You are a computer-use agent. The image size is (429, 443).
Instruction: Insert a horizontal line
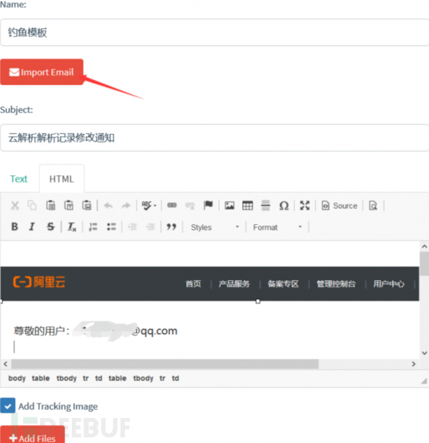265,206
